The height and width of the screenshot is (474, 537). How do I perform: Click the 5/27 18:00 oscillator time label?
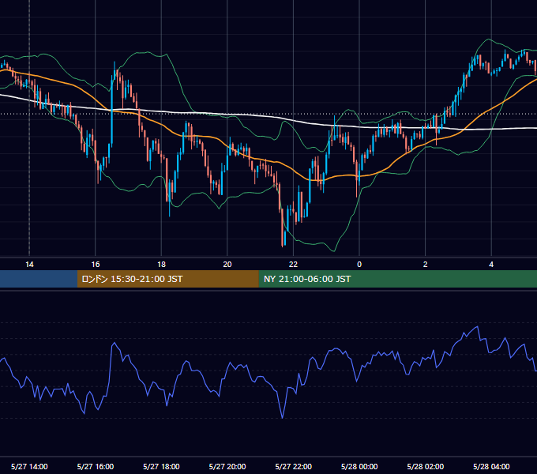(x=161, y=466)
